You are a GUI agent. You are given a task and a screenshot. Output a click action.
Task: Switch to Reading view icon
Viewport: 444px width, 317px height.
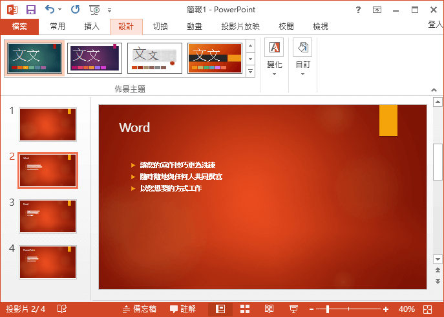(x=270, y=309)
